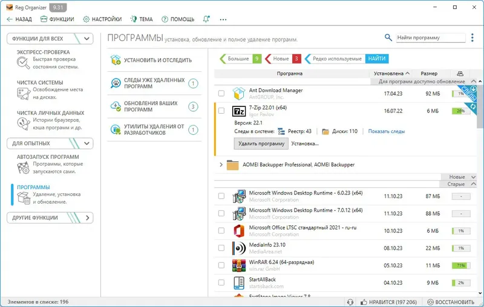Click the program updates cloud icon
Viewport: 484px width, 307px height.
116,106
